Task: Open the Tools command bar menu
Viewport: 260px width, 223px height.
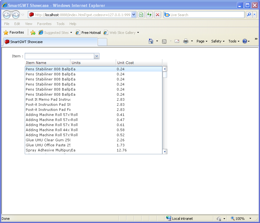Action: coord(234,41)
